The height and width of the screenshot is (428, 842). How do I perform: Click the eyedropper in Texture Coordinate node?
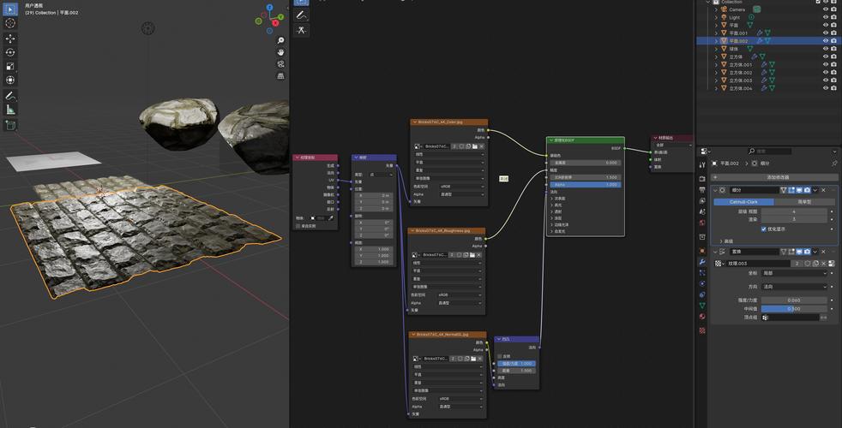331,217
